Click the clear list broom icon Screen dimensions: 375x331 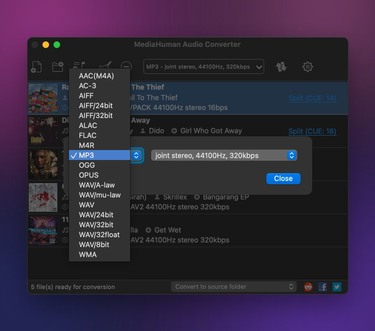click(105, 65)
